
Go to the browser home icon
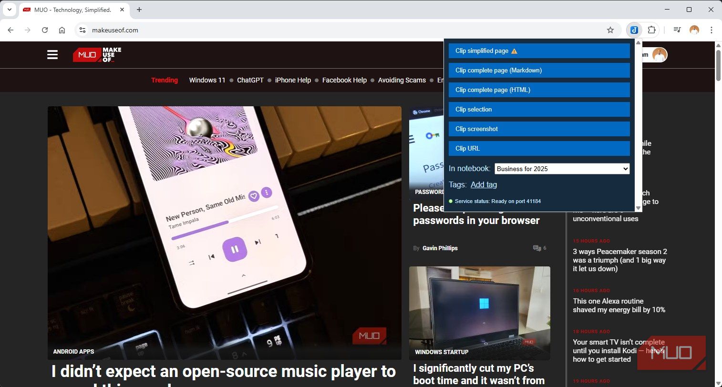pos(62,30)
